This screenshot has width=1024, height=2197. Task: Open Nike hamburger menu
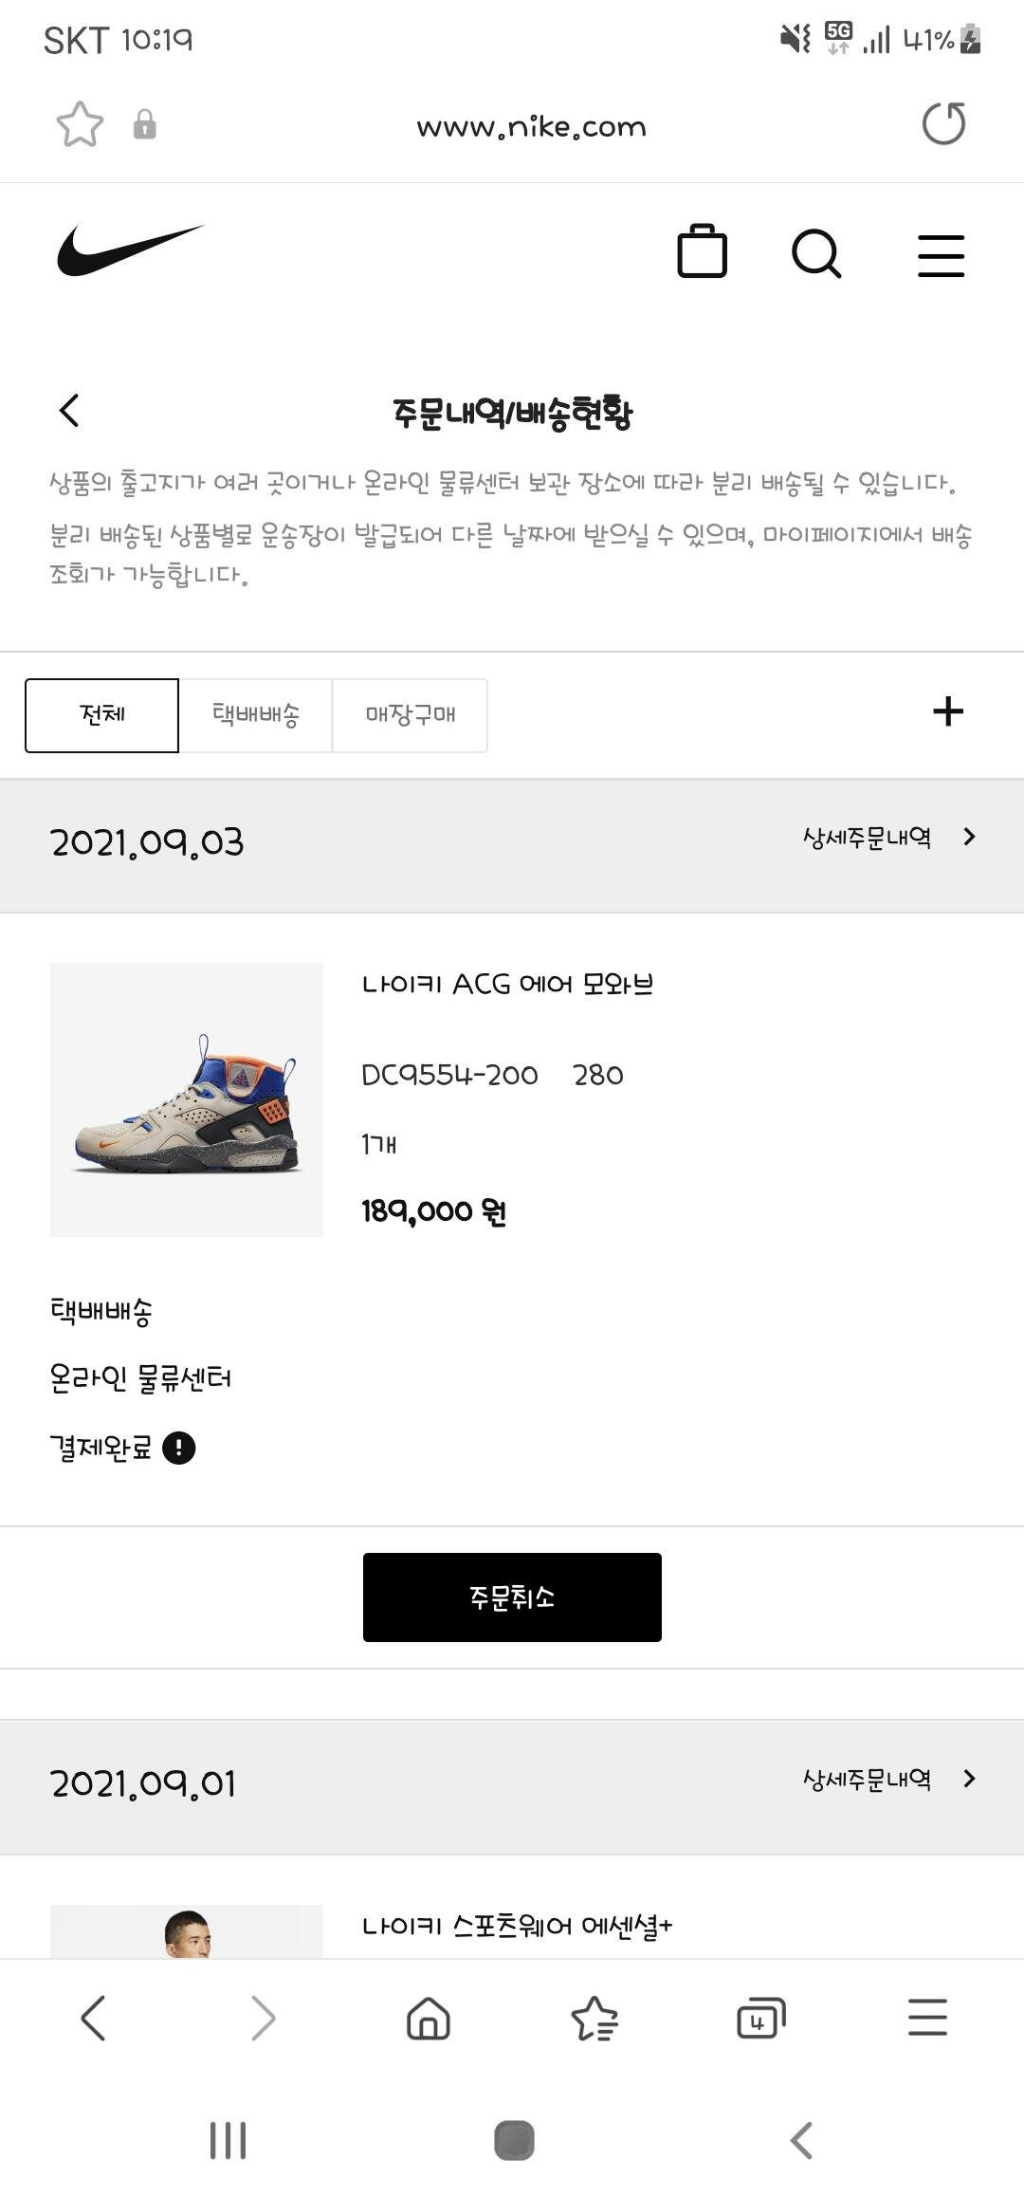coord(941,256)
